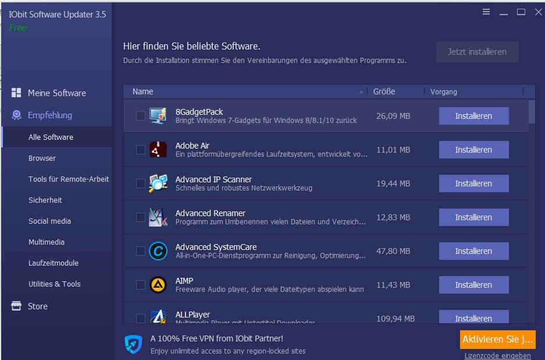Tick the ALLPlayer checkbox
545x360 pixels.
coord(140,318)
